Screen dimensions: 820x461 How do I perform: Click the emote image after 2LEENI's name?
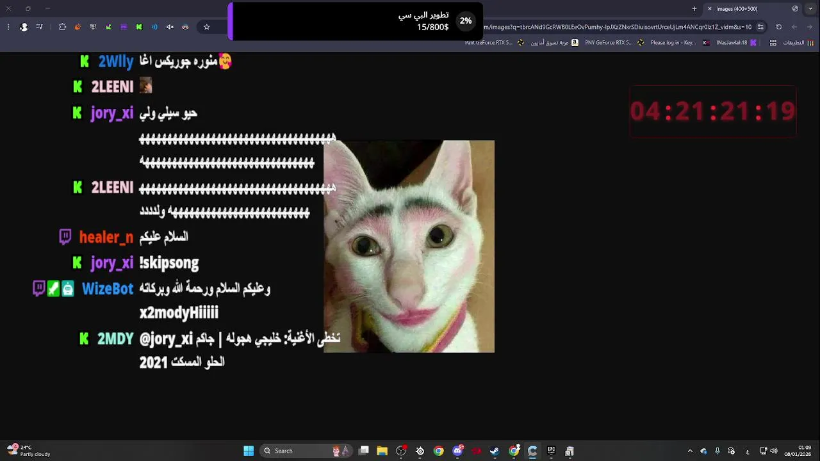(x=145, y=85)
